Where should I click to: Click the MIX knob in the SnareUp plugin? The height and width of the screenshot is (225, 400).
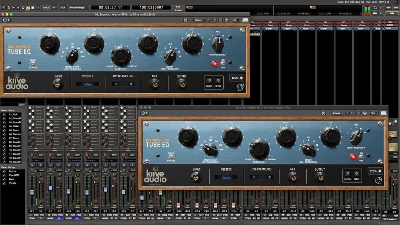coord(154,84)
